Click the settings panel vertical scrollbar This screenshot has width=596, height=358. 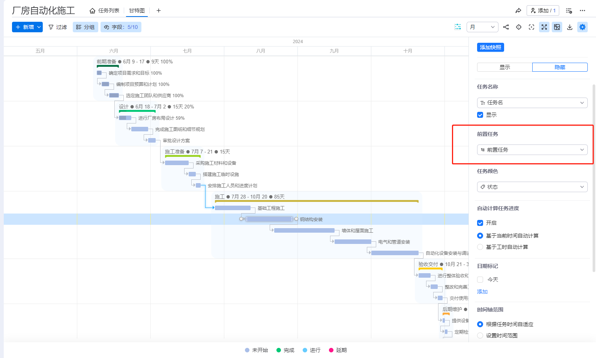point(594,178)
